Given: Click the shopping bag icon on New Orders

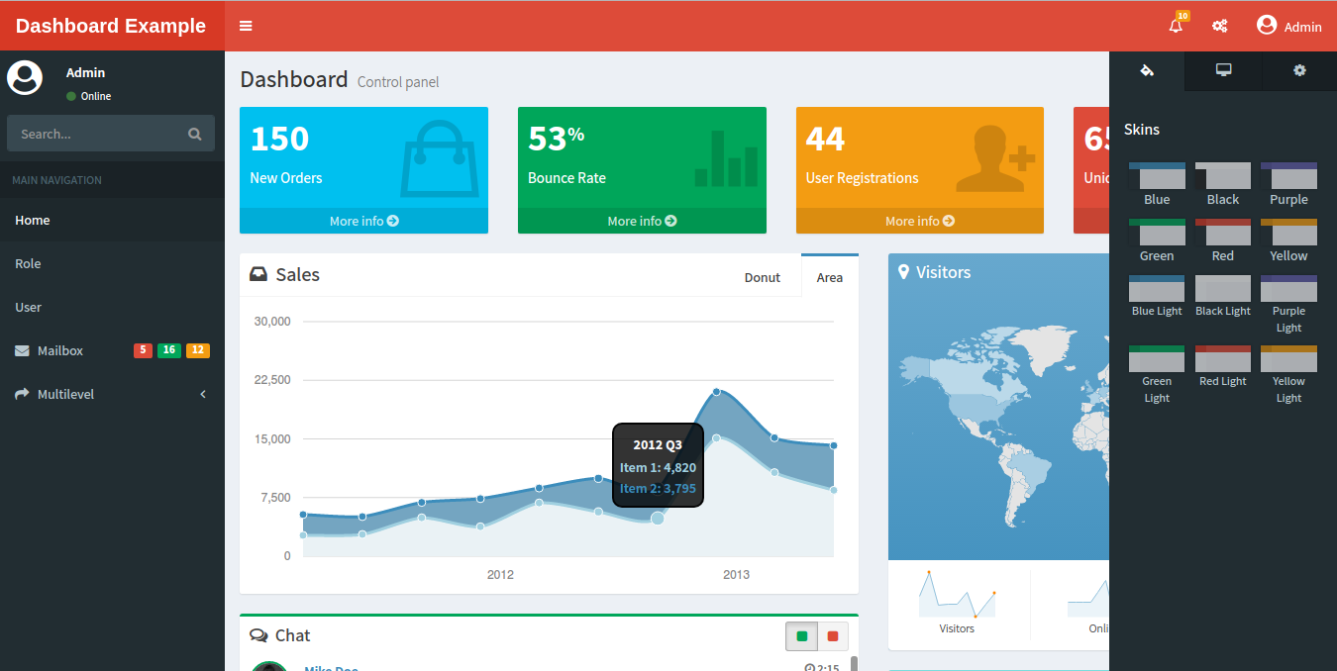Looking at the screenshot, I should tap(439, 158).
